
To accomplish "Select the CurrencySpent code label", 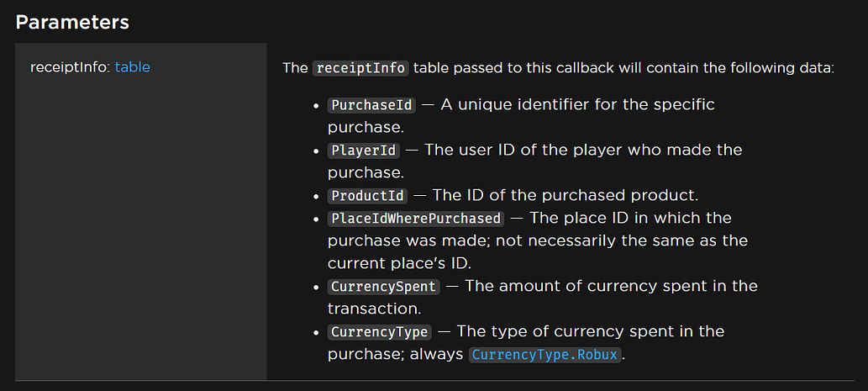I will pos(384,287).
